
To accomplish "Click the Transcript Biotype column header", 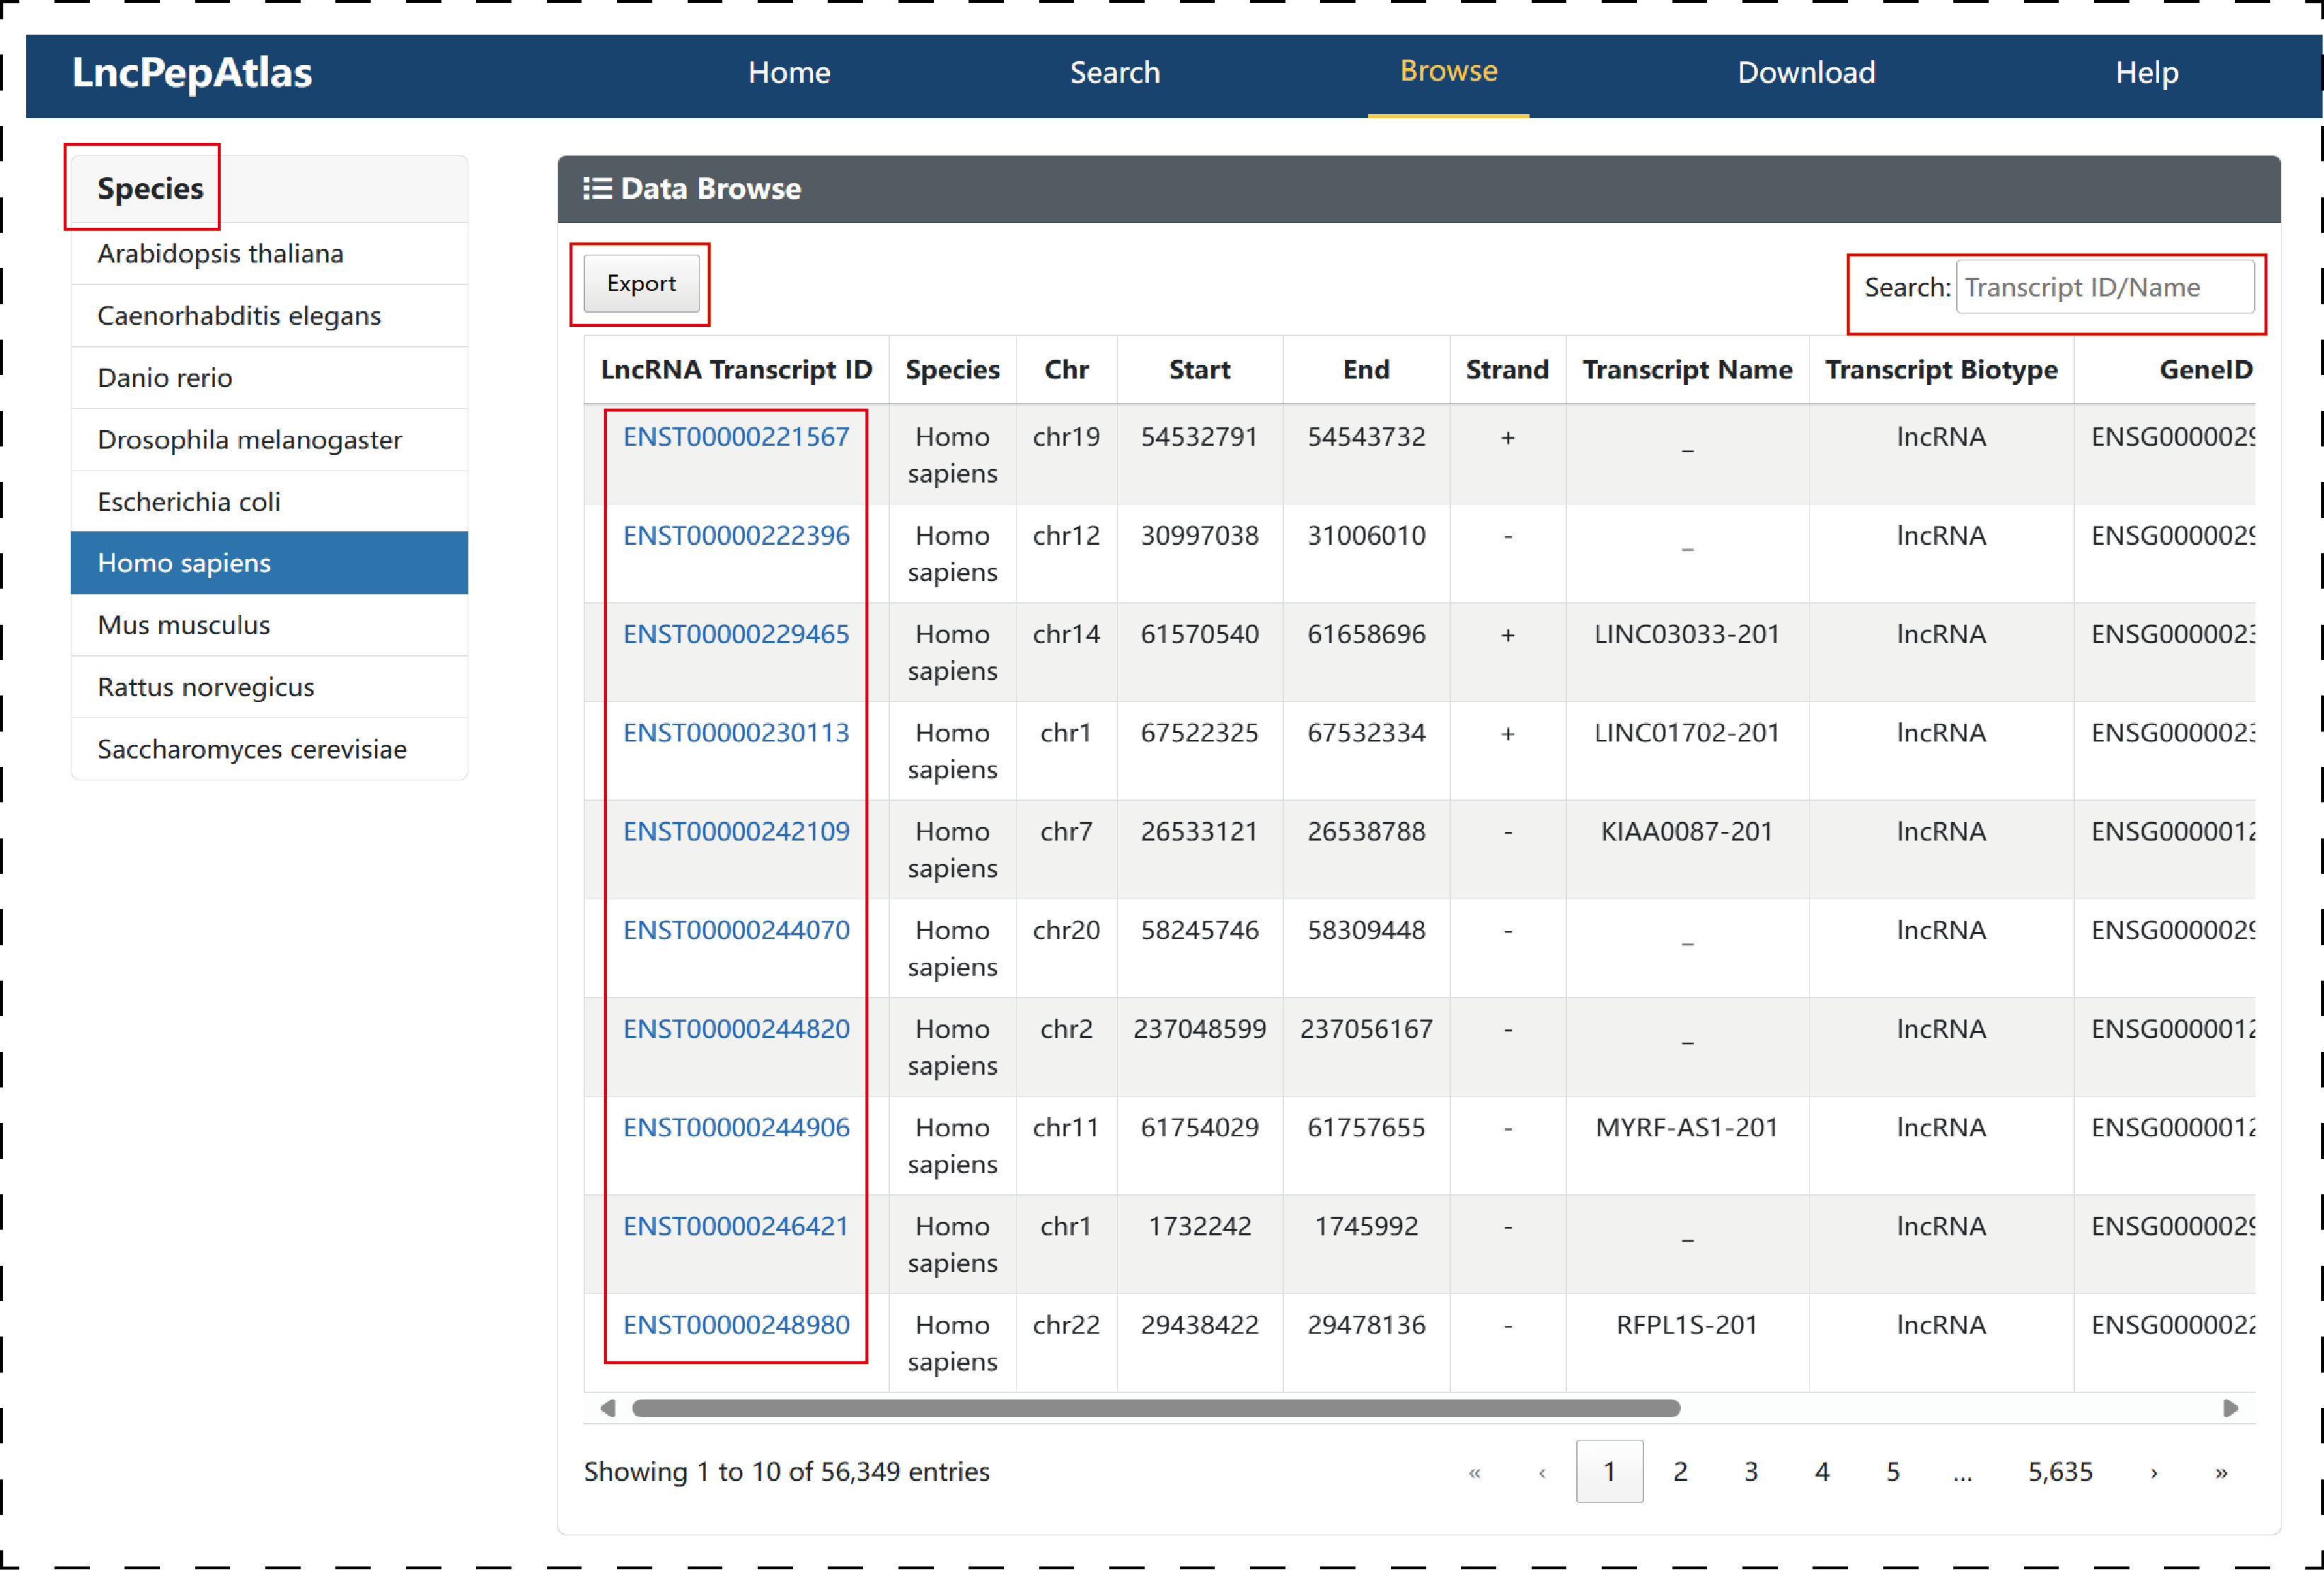I will 1941,370.
